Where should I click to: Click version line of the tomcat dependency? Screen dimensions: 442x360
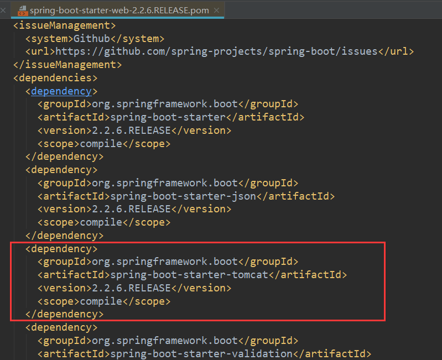point(134,288)
